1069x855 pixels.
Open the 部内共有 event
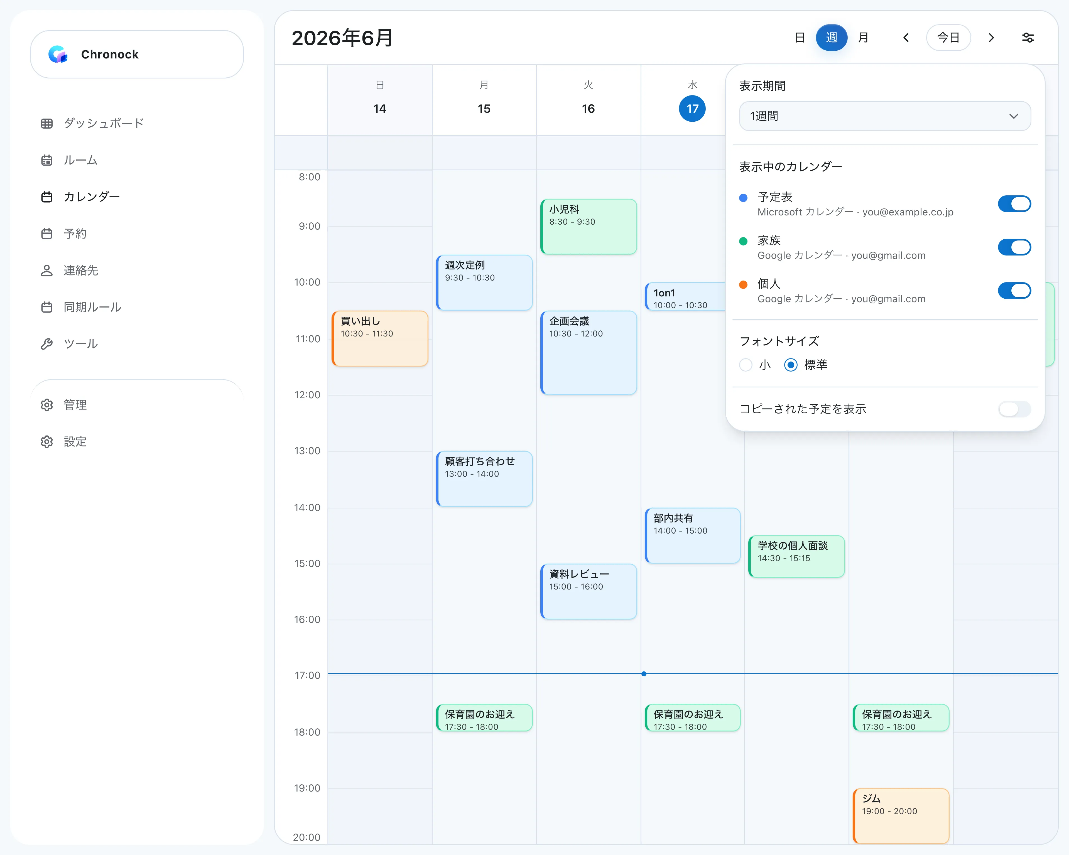click(692, 535)
